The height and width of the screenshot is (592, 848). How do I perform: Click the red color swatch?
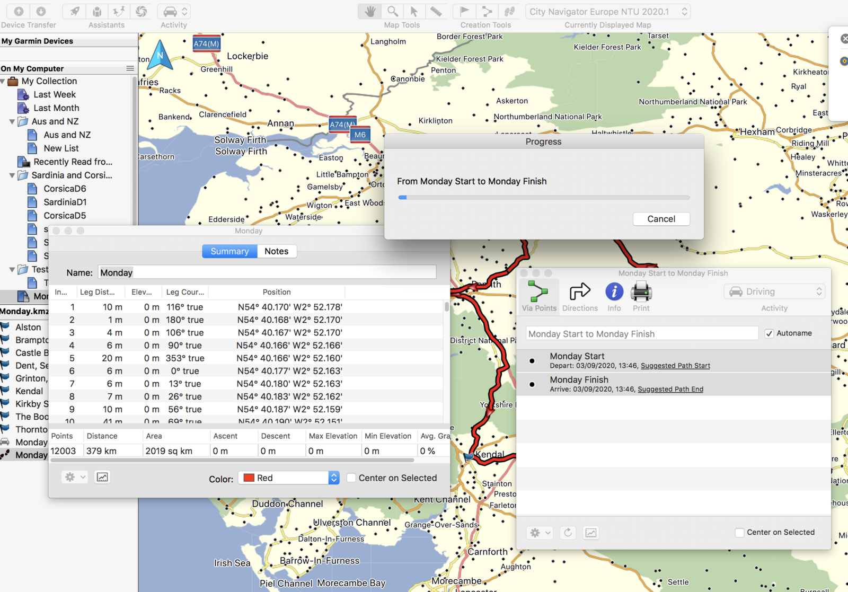(249, 478)
